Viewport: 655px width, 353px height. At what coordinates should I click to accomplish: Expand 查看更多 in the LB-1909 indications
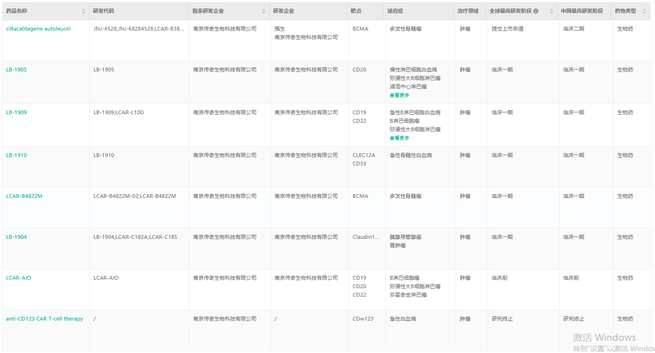[400, 138]
